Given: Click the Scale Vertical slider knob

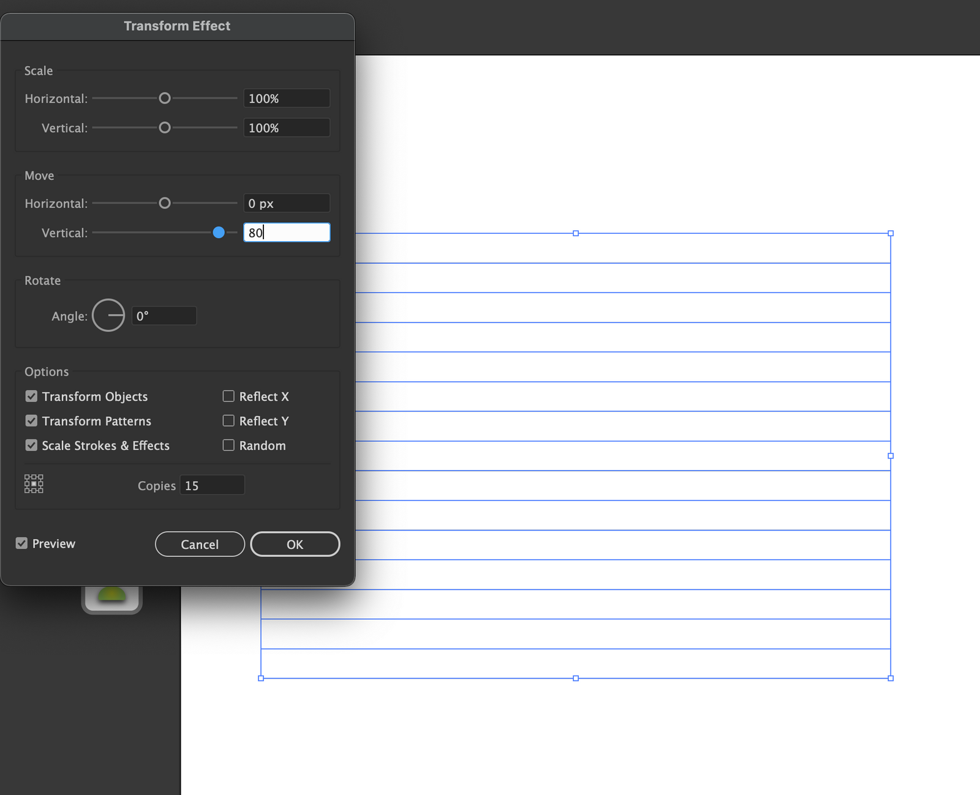Looking at the screenshot, I should click(x=164, y=127).
